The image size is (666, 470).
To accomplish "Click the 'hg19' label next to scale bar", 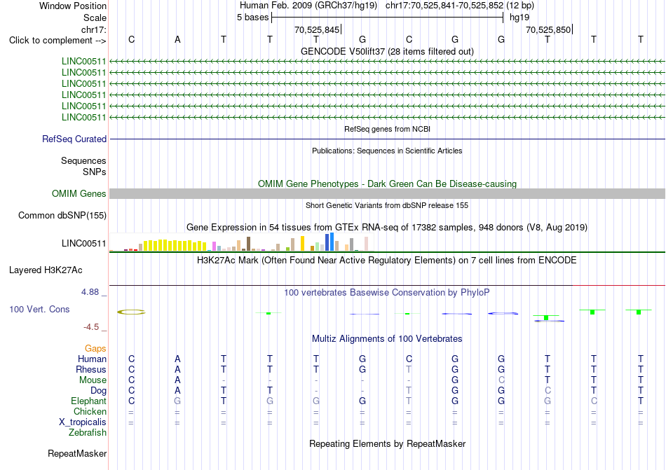I will [519, 18].
